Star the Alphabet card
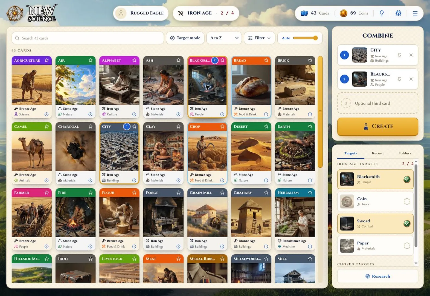This screenshot has width=430, height=296. (134, 60)
